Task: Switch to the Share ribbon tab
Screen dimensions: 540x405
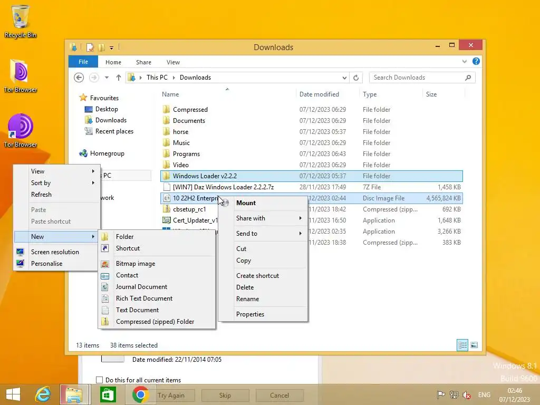Action: pos(143,62)
